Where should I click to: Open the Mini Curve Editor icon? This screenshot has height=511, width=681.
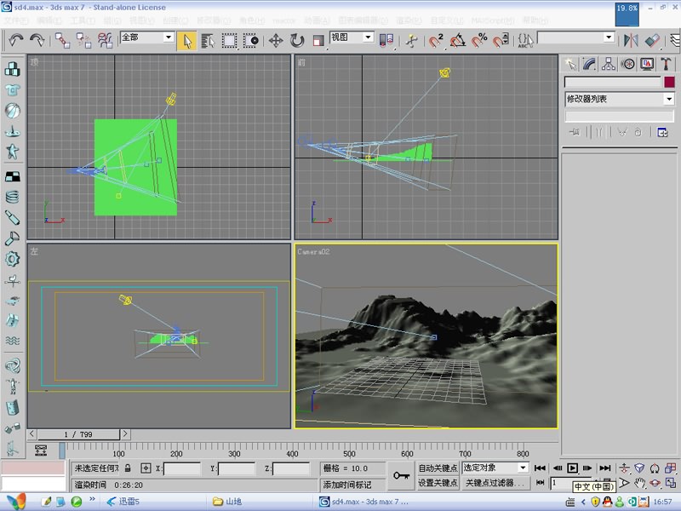click(41, 451)
